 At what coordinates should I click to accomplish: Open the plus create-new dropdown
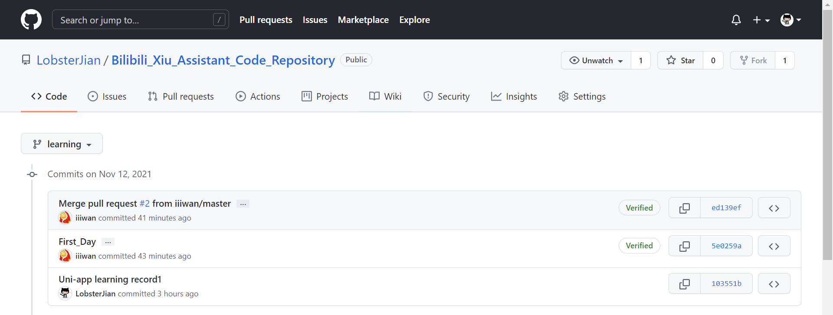tap(761, 20)
